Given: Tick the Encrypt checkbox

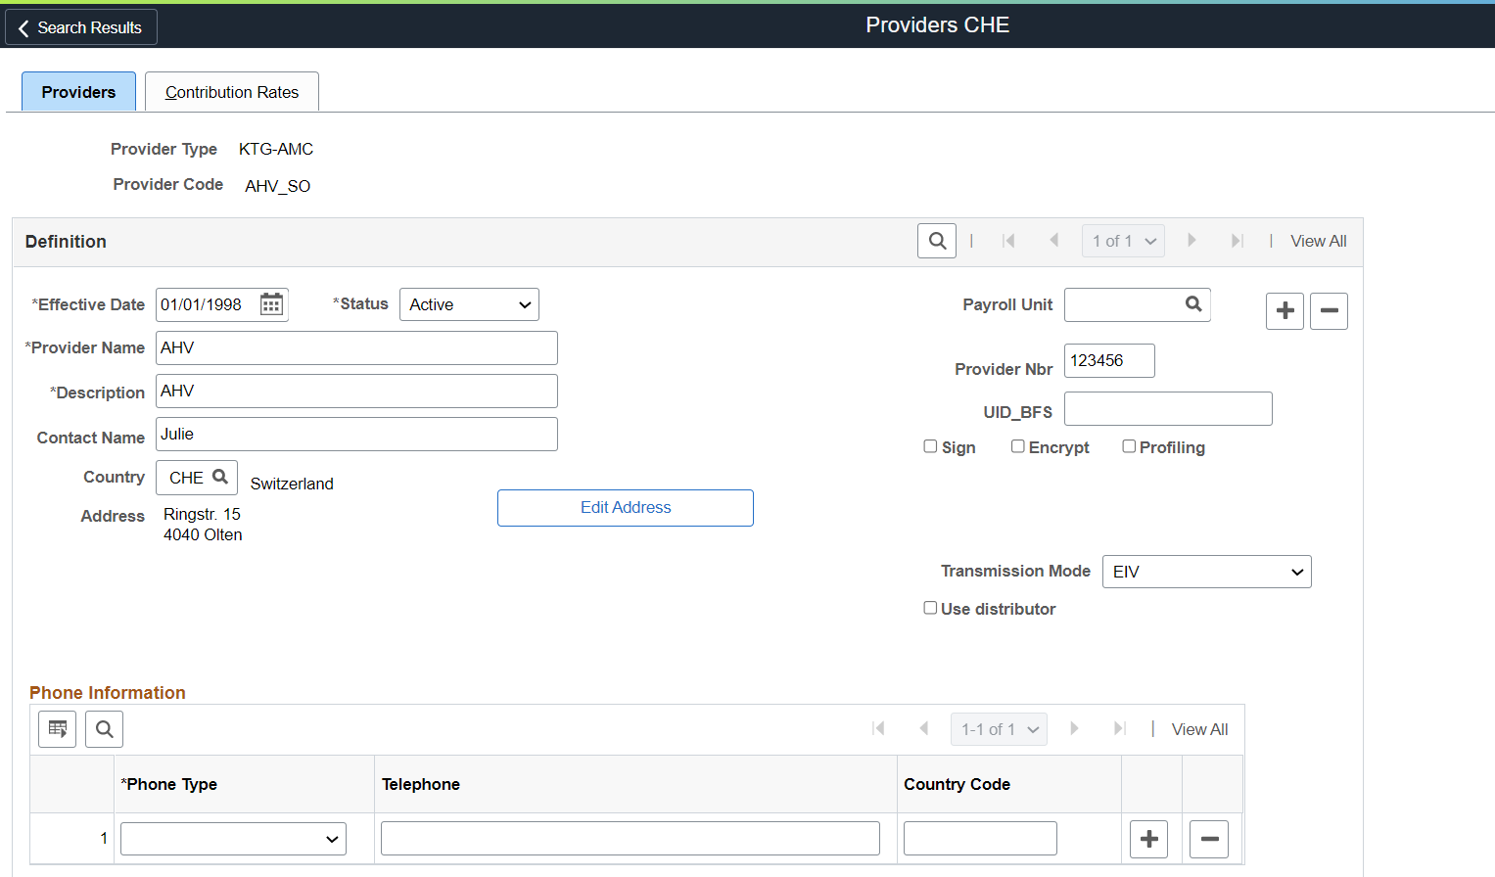Looking at the screenshot, I should coord(1018,446).
